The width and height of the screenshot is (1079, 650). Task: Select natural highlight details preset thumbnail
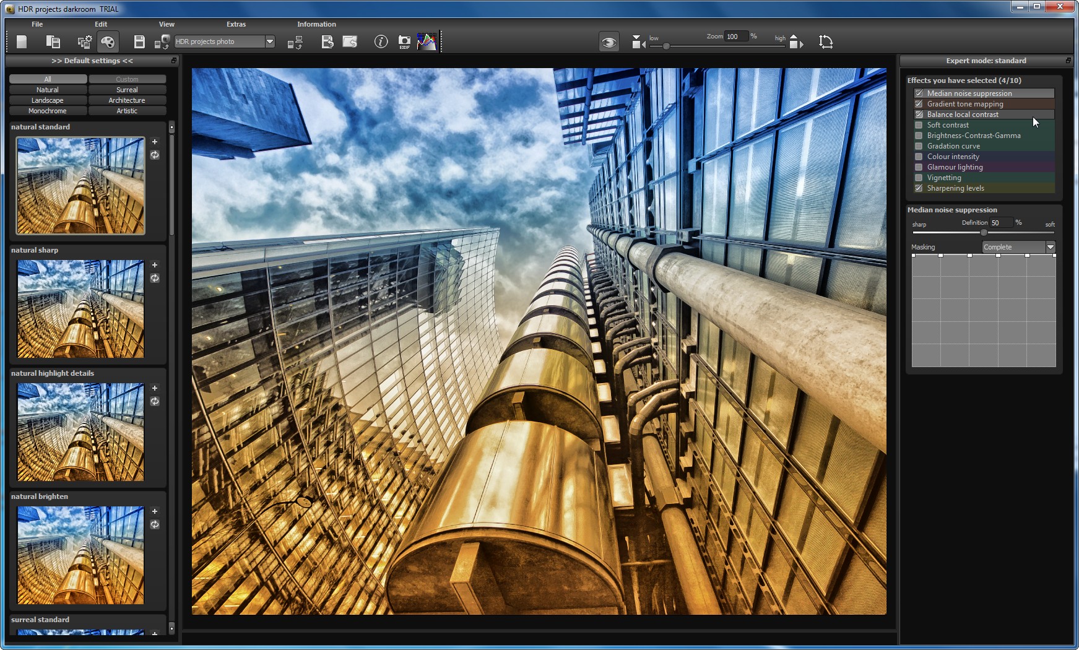(80, 432)
